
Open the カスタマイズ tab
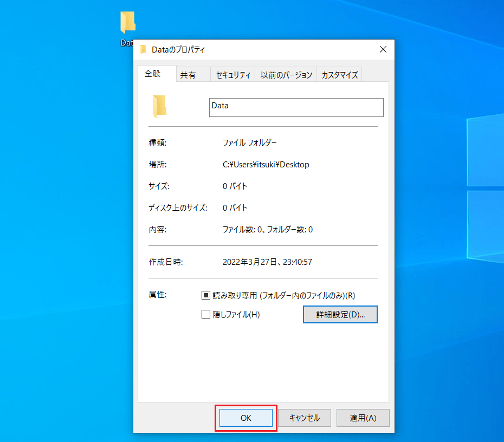click(339, 75)
